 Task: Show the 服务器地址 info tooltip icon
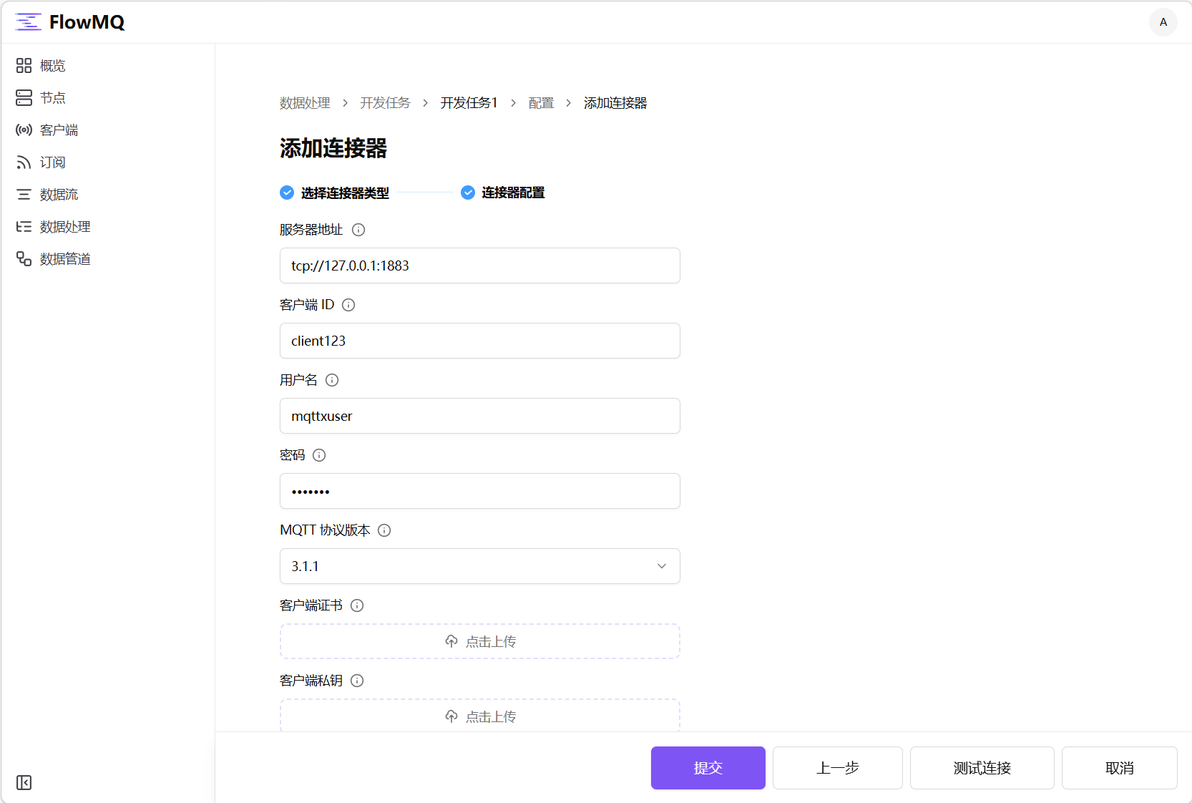[x=358, y=230]
